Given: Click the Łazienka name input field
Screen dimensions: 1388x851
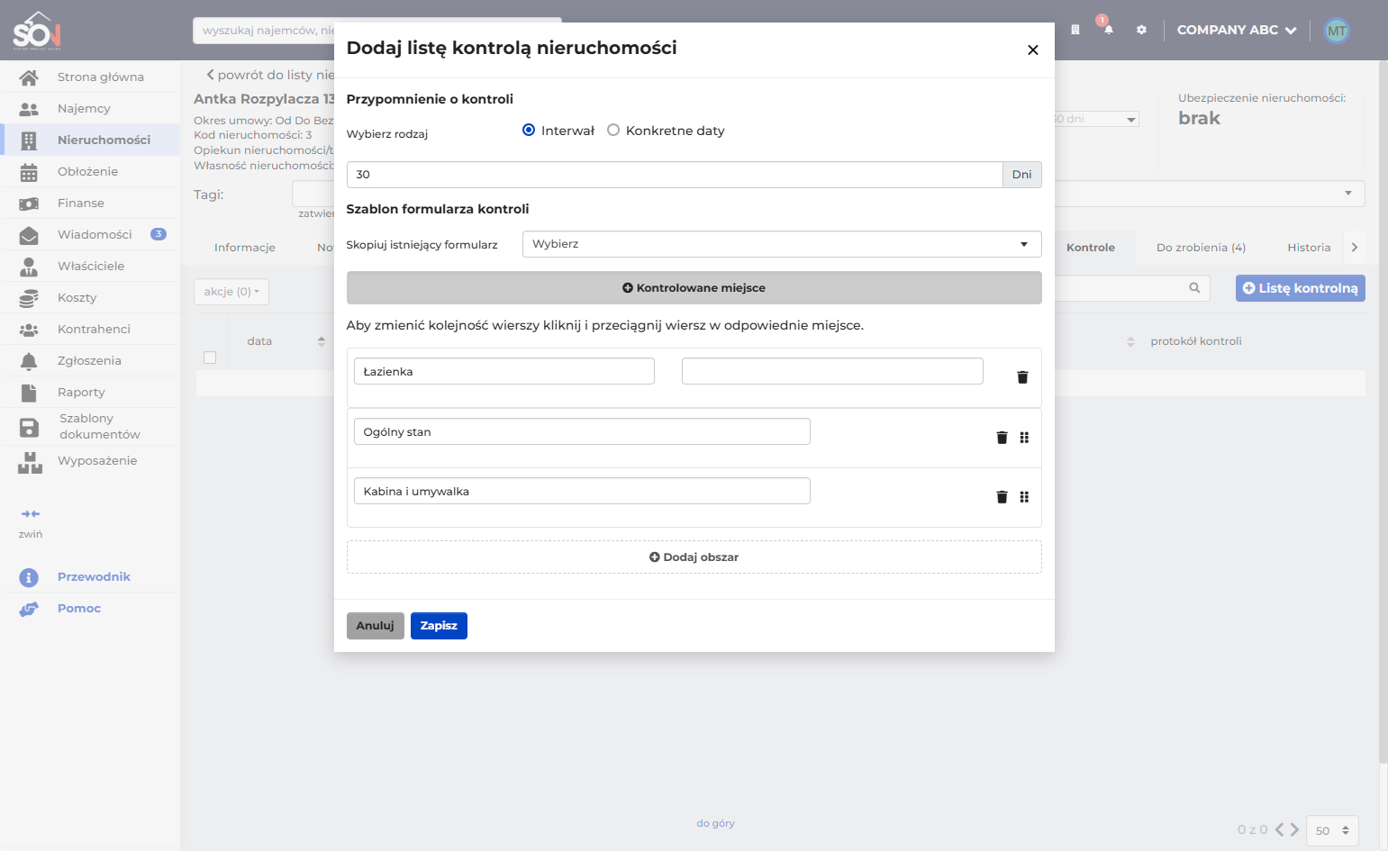Looking at the screenshot, I should click(504, 372).
